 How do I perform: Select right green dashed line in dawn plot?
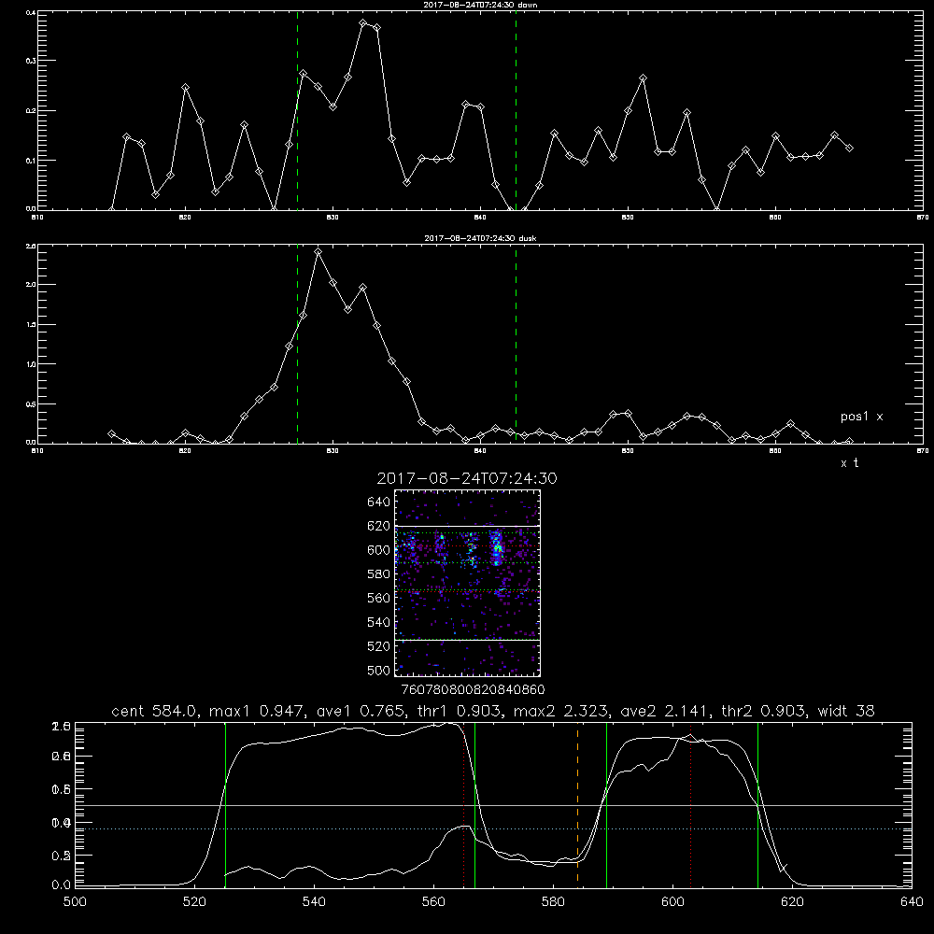tap(516, 111)
